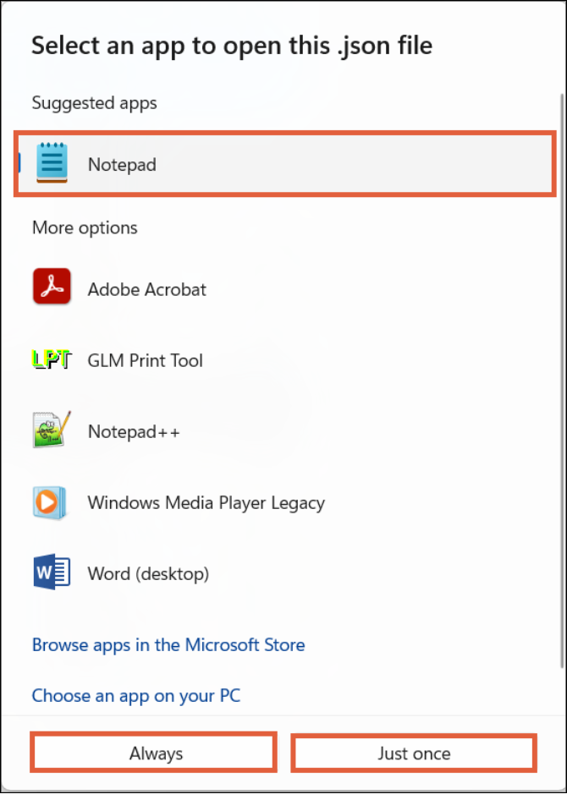Click the Suggested apps section header
567x794 pixels.
(x=95, y=103)
